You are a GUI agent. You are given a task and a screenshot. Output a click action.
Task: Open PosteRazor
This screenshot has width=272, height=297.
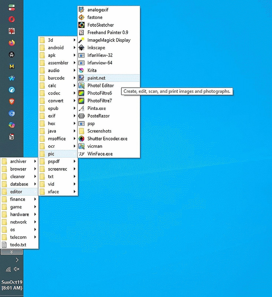click(x=109, y=116)
